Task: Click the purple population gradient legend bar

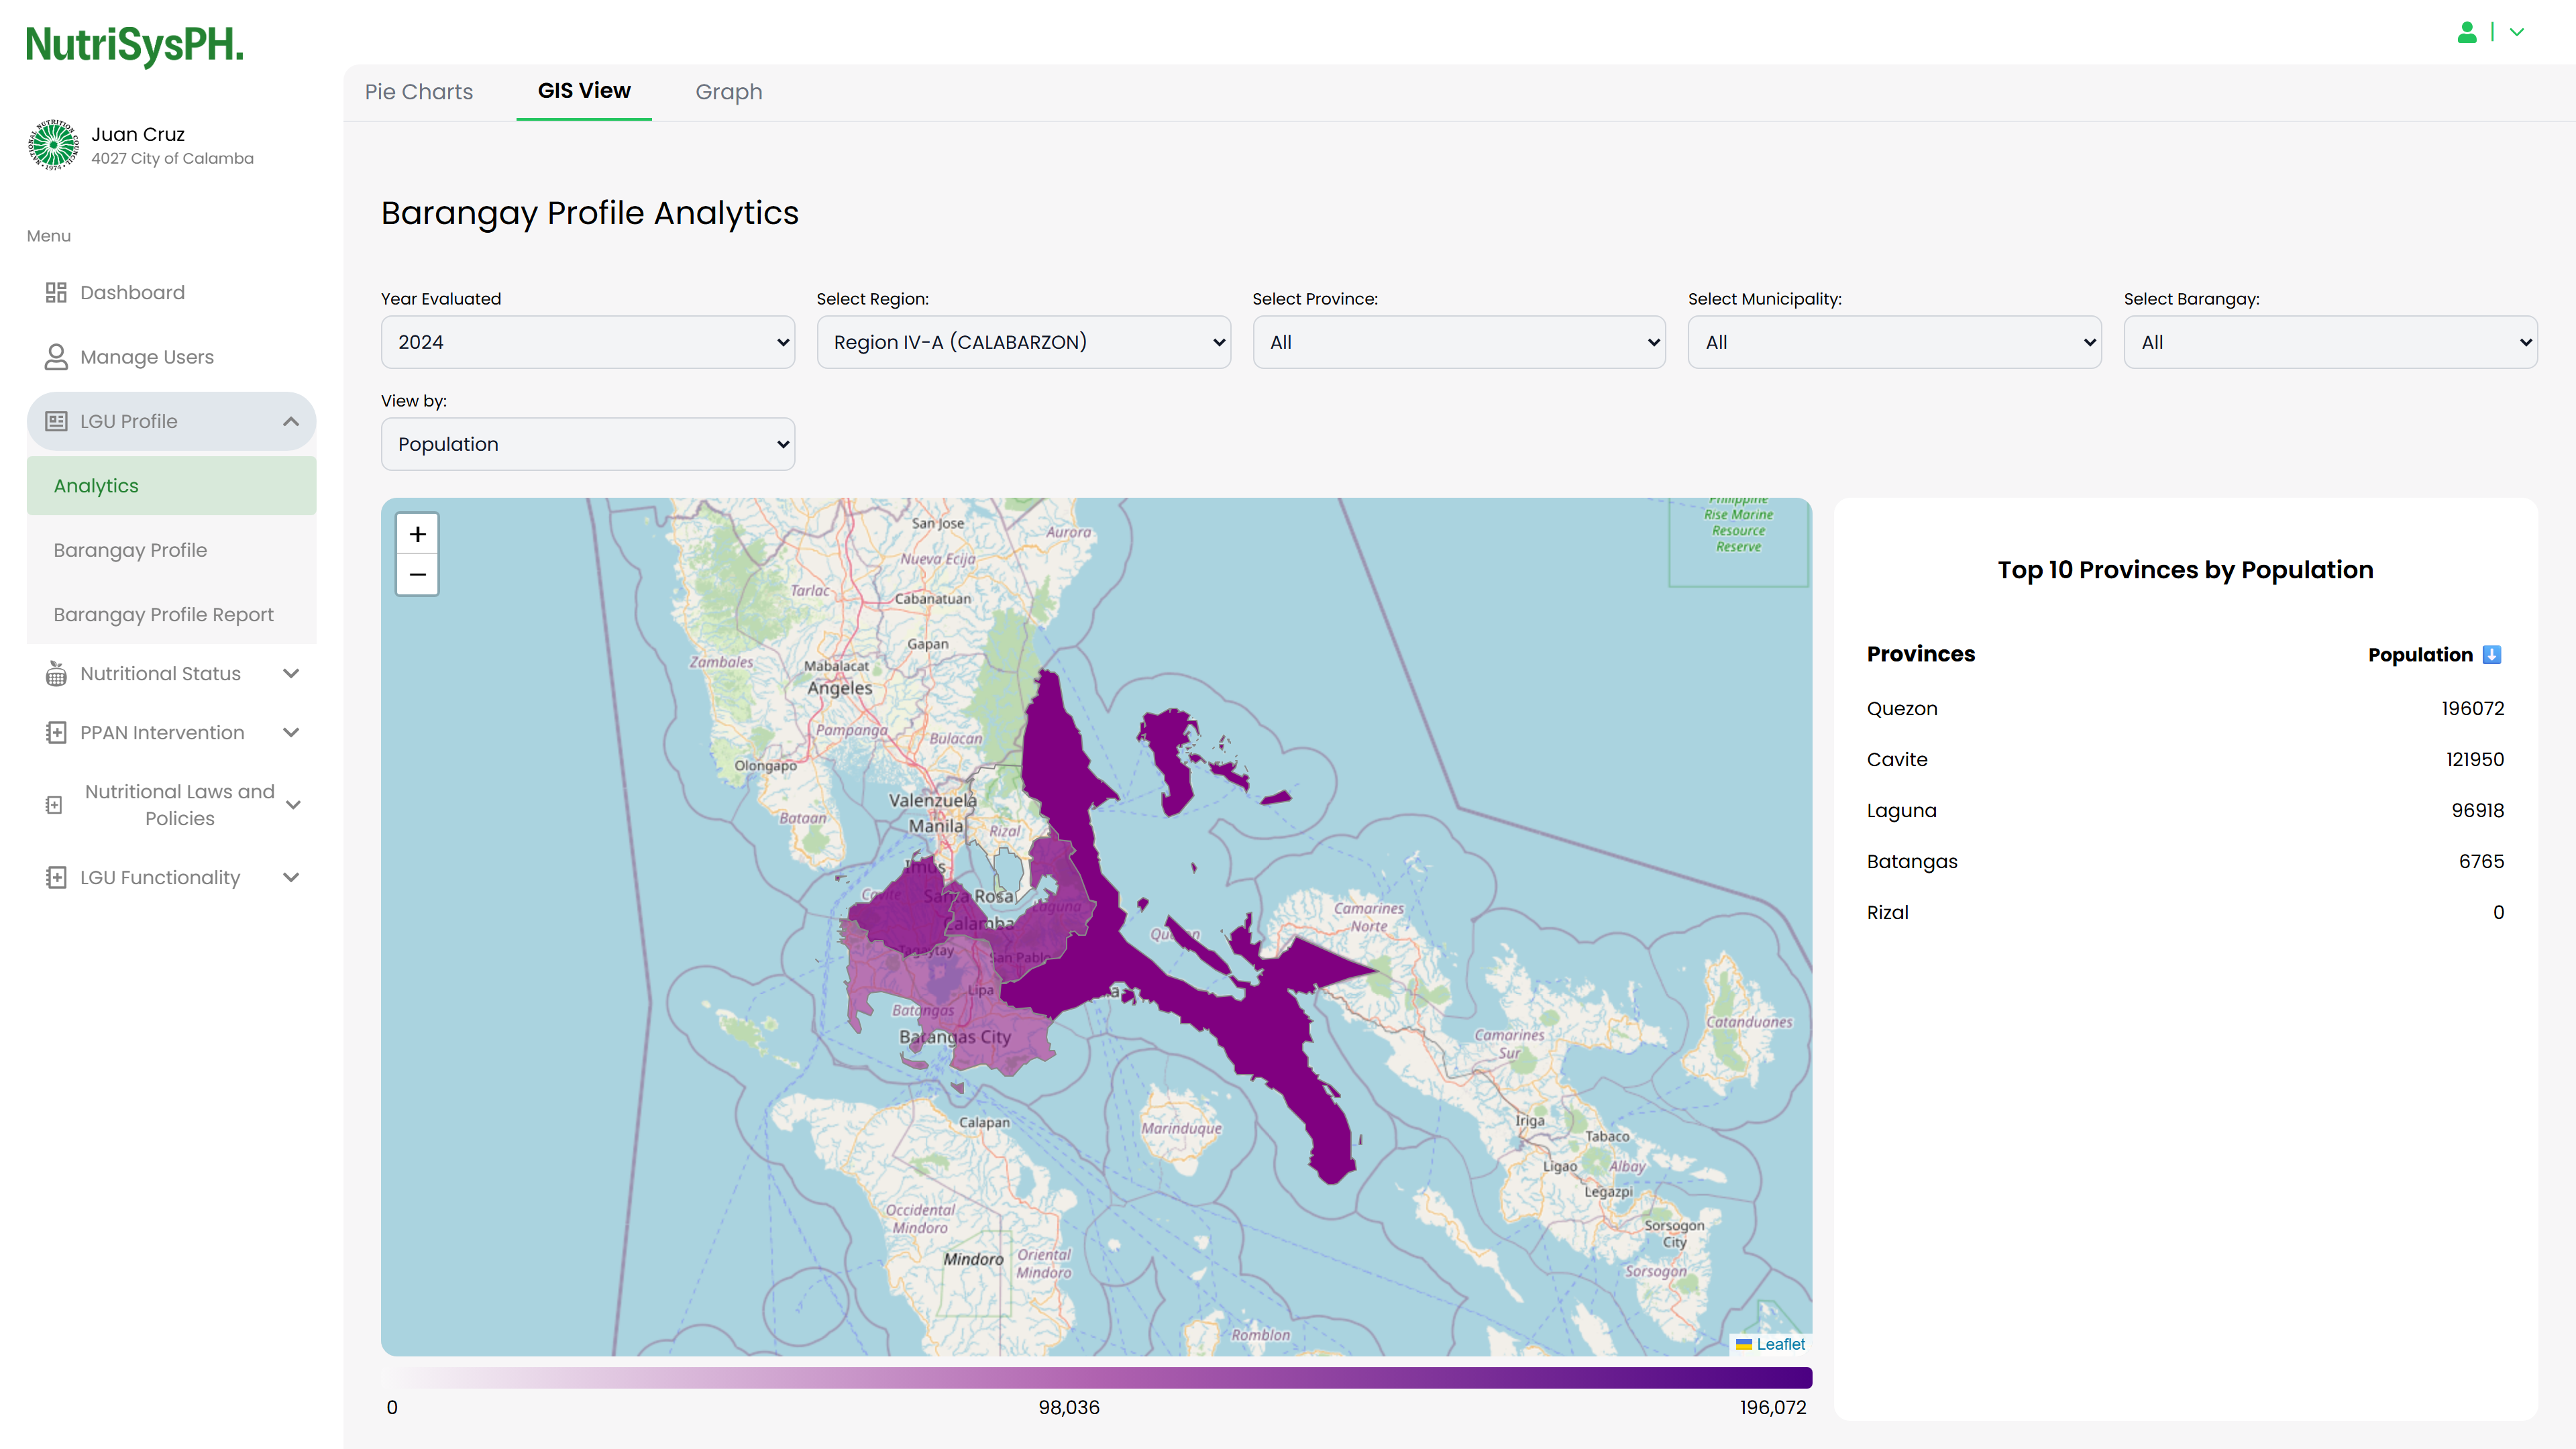Action: (1095, 1377)
